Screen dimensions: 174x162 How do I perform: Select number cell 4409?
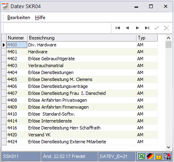(x=17, y=107)
